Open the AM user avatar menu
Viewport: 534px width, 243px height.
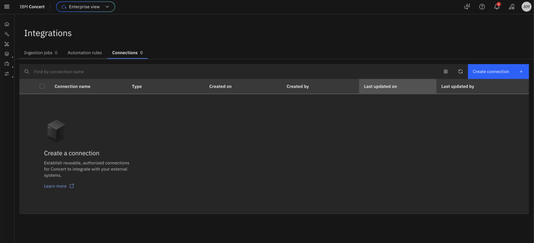[527, 7]
